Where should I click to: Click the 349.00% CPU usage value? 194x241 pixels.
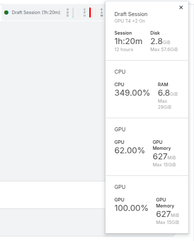click(132, 93)
